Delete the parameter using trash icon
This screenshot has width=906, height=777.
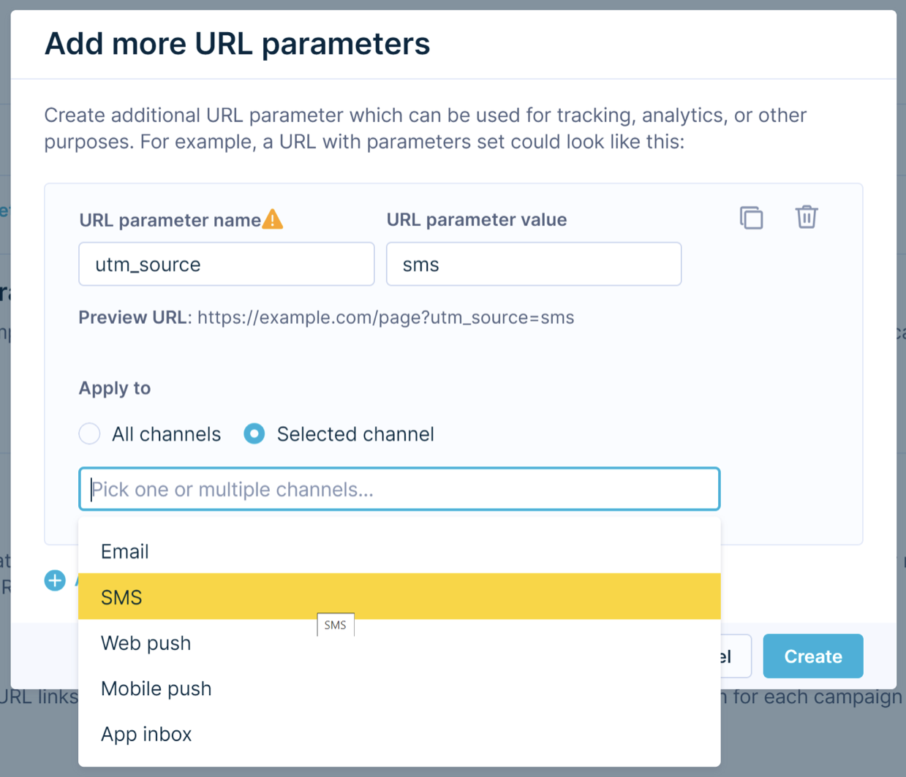(x=807, y=217)
